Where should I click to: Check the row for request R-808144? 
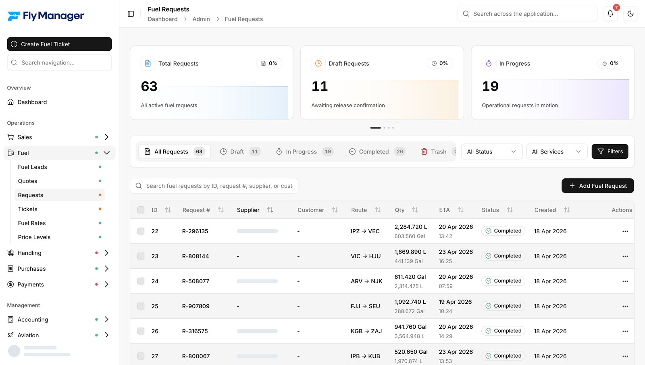pos(141,256)
